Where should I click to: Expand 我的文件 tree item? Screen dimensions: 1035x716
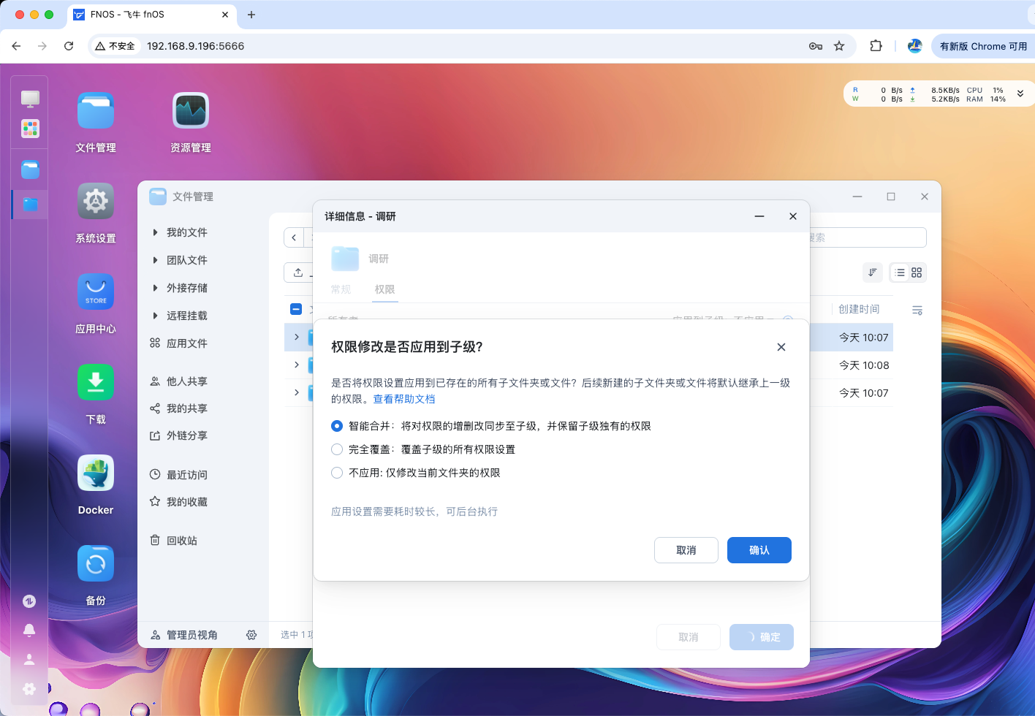[x=155, y=232]
